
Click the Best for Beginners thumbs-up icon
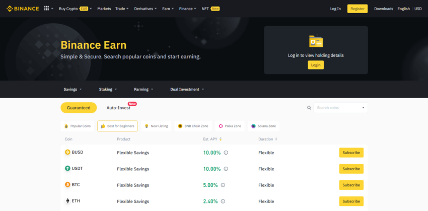tap(103, 126)
